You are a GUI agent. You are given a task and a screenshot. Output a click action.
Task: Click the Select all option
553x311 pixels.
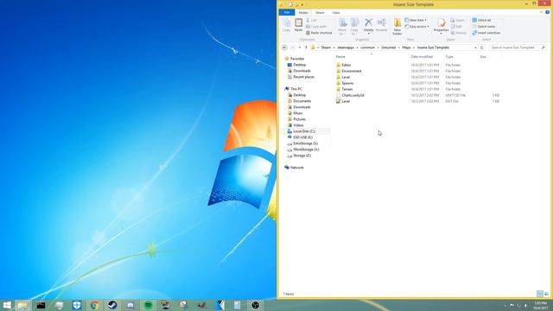coord(481,20)
